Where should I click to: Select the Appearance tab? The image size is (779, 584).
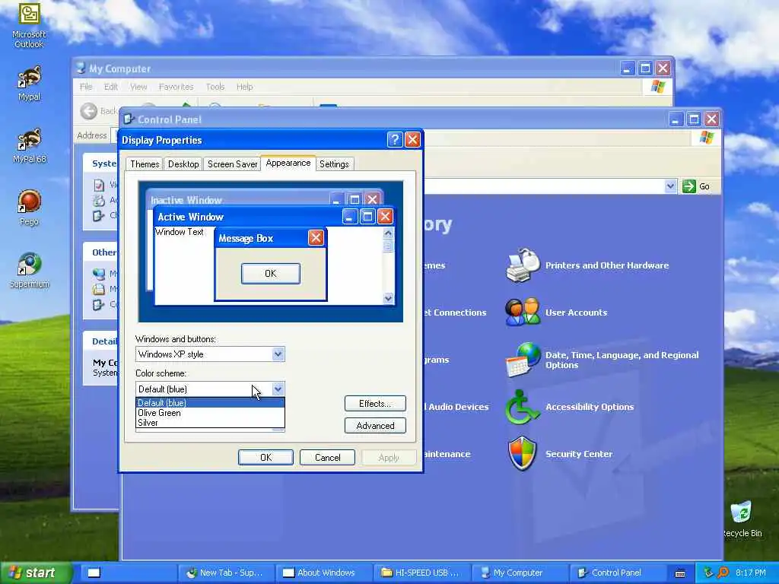coord(288,163)
